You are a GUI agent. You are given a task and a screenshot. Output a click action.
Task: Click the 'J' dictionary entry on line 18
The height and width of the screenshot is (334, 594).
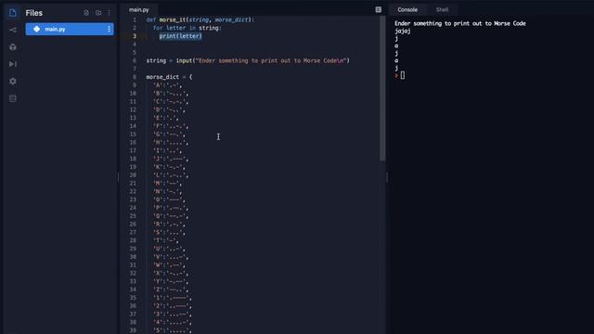coord(171,159)
